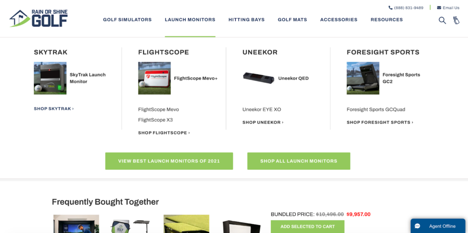Viewport: 468px width, 233px height.
Task: Open the Uneekor QED product image
Action: click(x=259, y=79)
